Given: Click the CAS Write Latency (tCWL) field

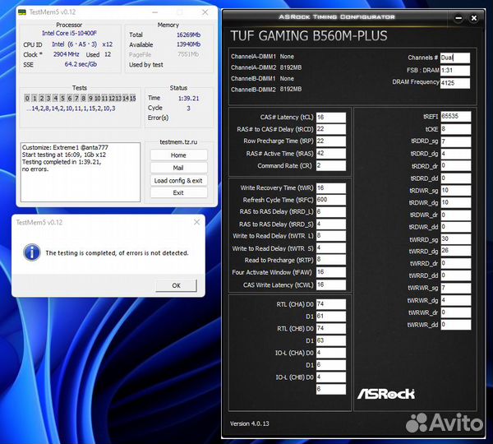Looking at the screenshot, I should (331, 284).
